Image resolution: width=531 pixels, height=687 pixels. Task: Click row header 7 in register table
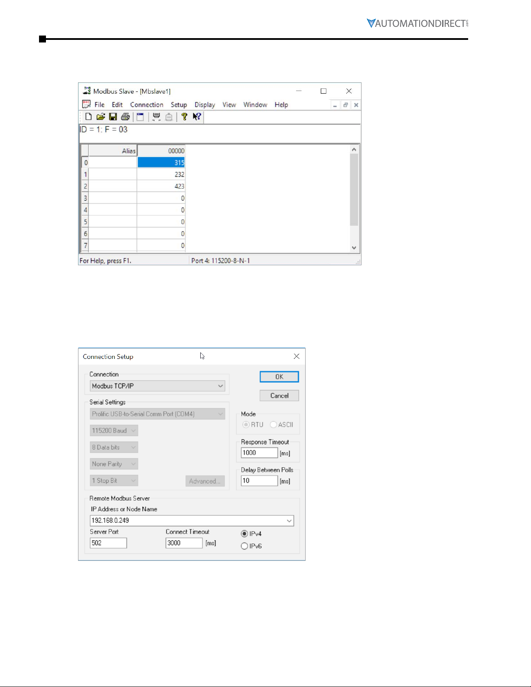85,245
